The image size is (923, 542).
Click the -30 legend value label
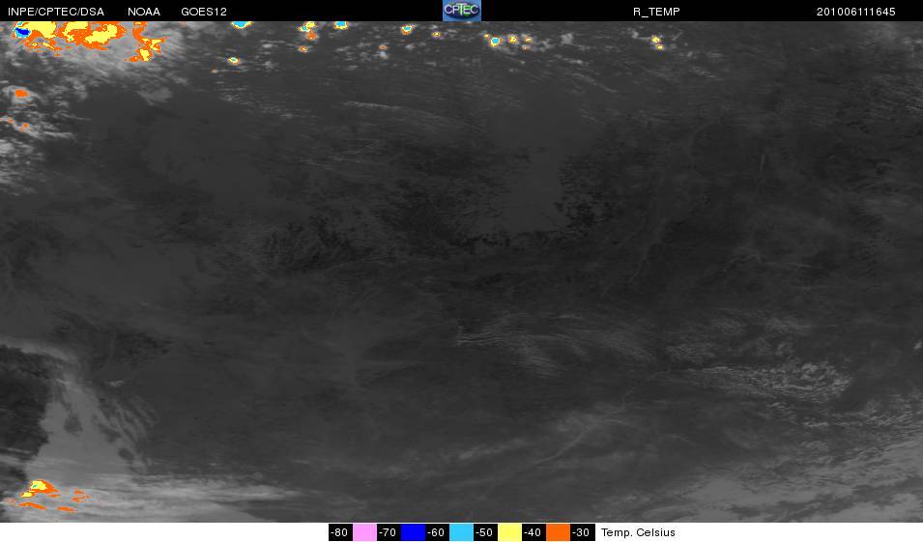click(581, 532)
